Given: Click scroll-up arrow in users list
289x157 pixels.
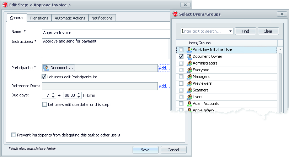Looking at the screenshot, I should pyautogui.click(x=280, y=50).
